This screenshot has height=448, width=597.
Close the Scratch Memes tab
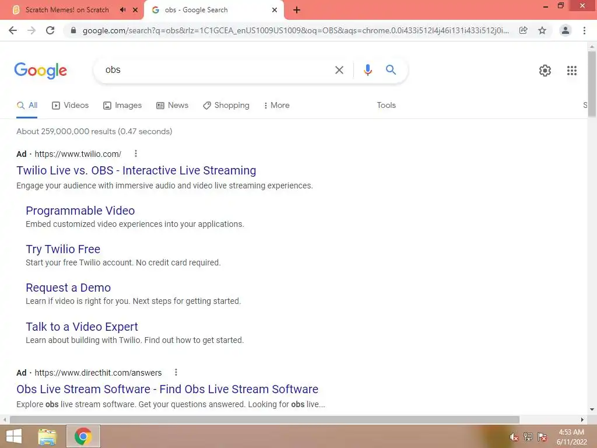[135, 10]
